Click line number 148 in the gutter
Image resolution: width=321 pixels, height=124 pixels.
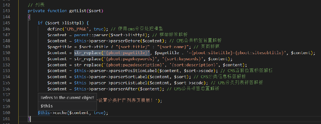tap(6, 41)
